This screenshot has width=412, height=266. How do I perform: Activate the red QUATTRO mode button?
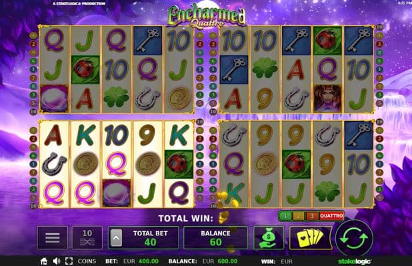pyautogui.click(x=331, y=216)
